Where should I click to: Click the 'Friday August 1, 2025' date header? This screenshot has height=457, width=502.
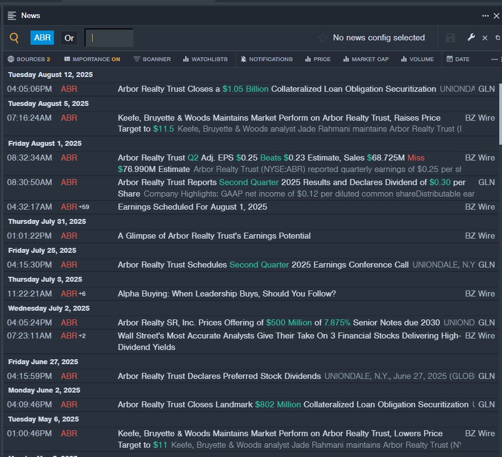[45, 144]
